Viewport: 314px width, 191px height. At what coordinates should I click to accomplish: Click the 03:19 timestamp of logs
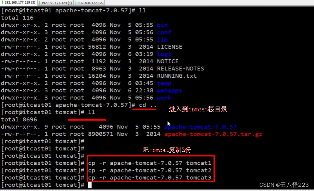point(144,54)
